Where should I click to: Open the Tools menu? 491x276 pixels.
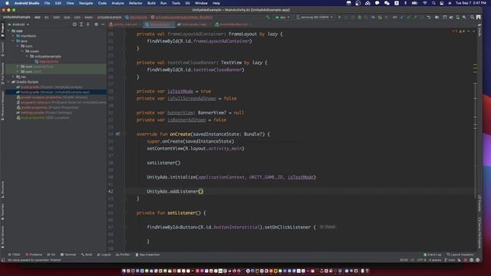point(176,3)
